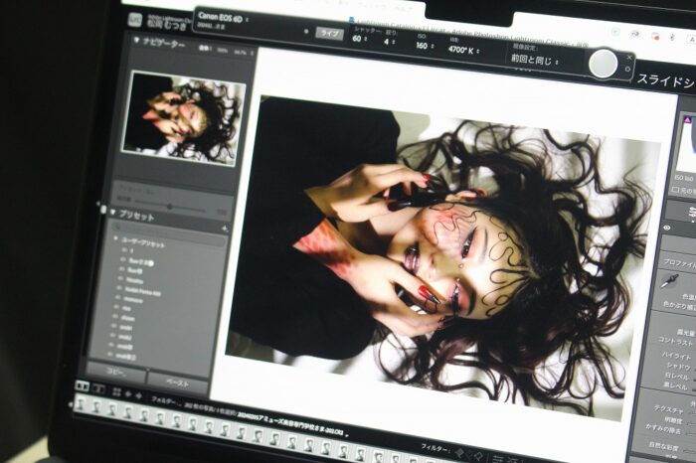Click the 色かぶり補正 tint label
The width and height of the screenshot is (696, 463).
[679, 306]
